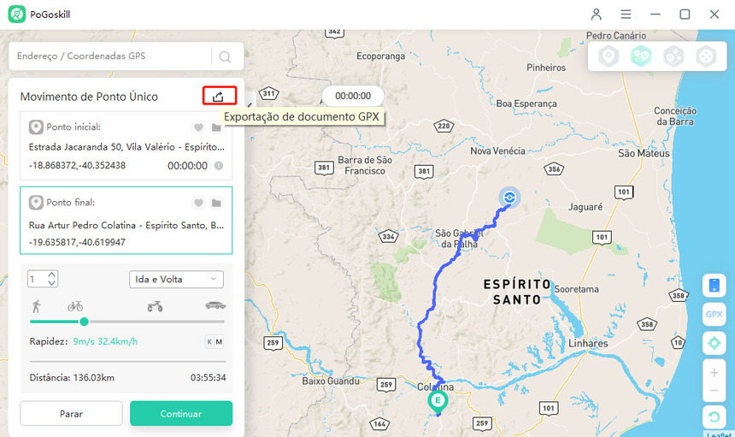Image resolution: width=735 pixels, height=437 pixels.
Task: Open the hamburger menu
Action: pos(626,15)
